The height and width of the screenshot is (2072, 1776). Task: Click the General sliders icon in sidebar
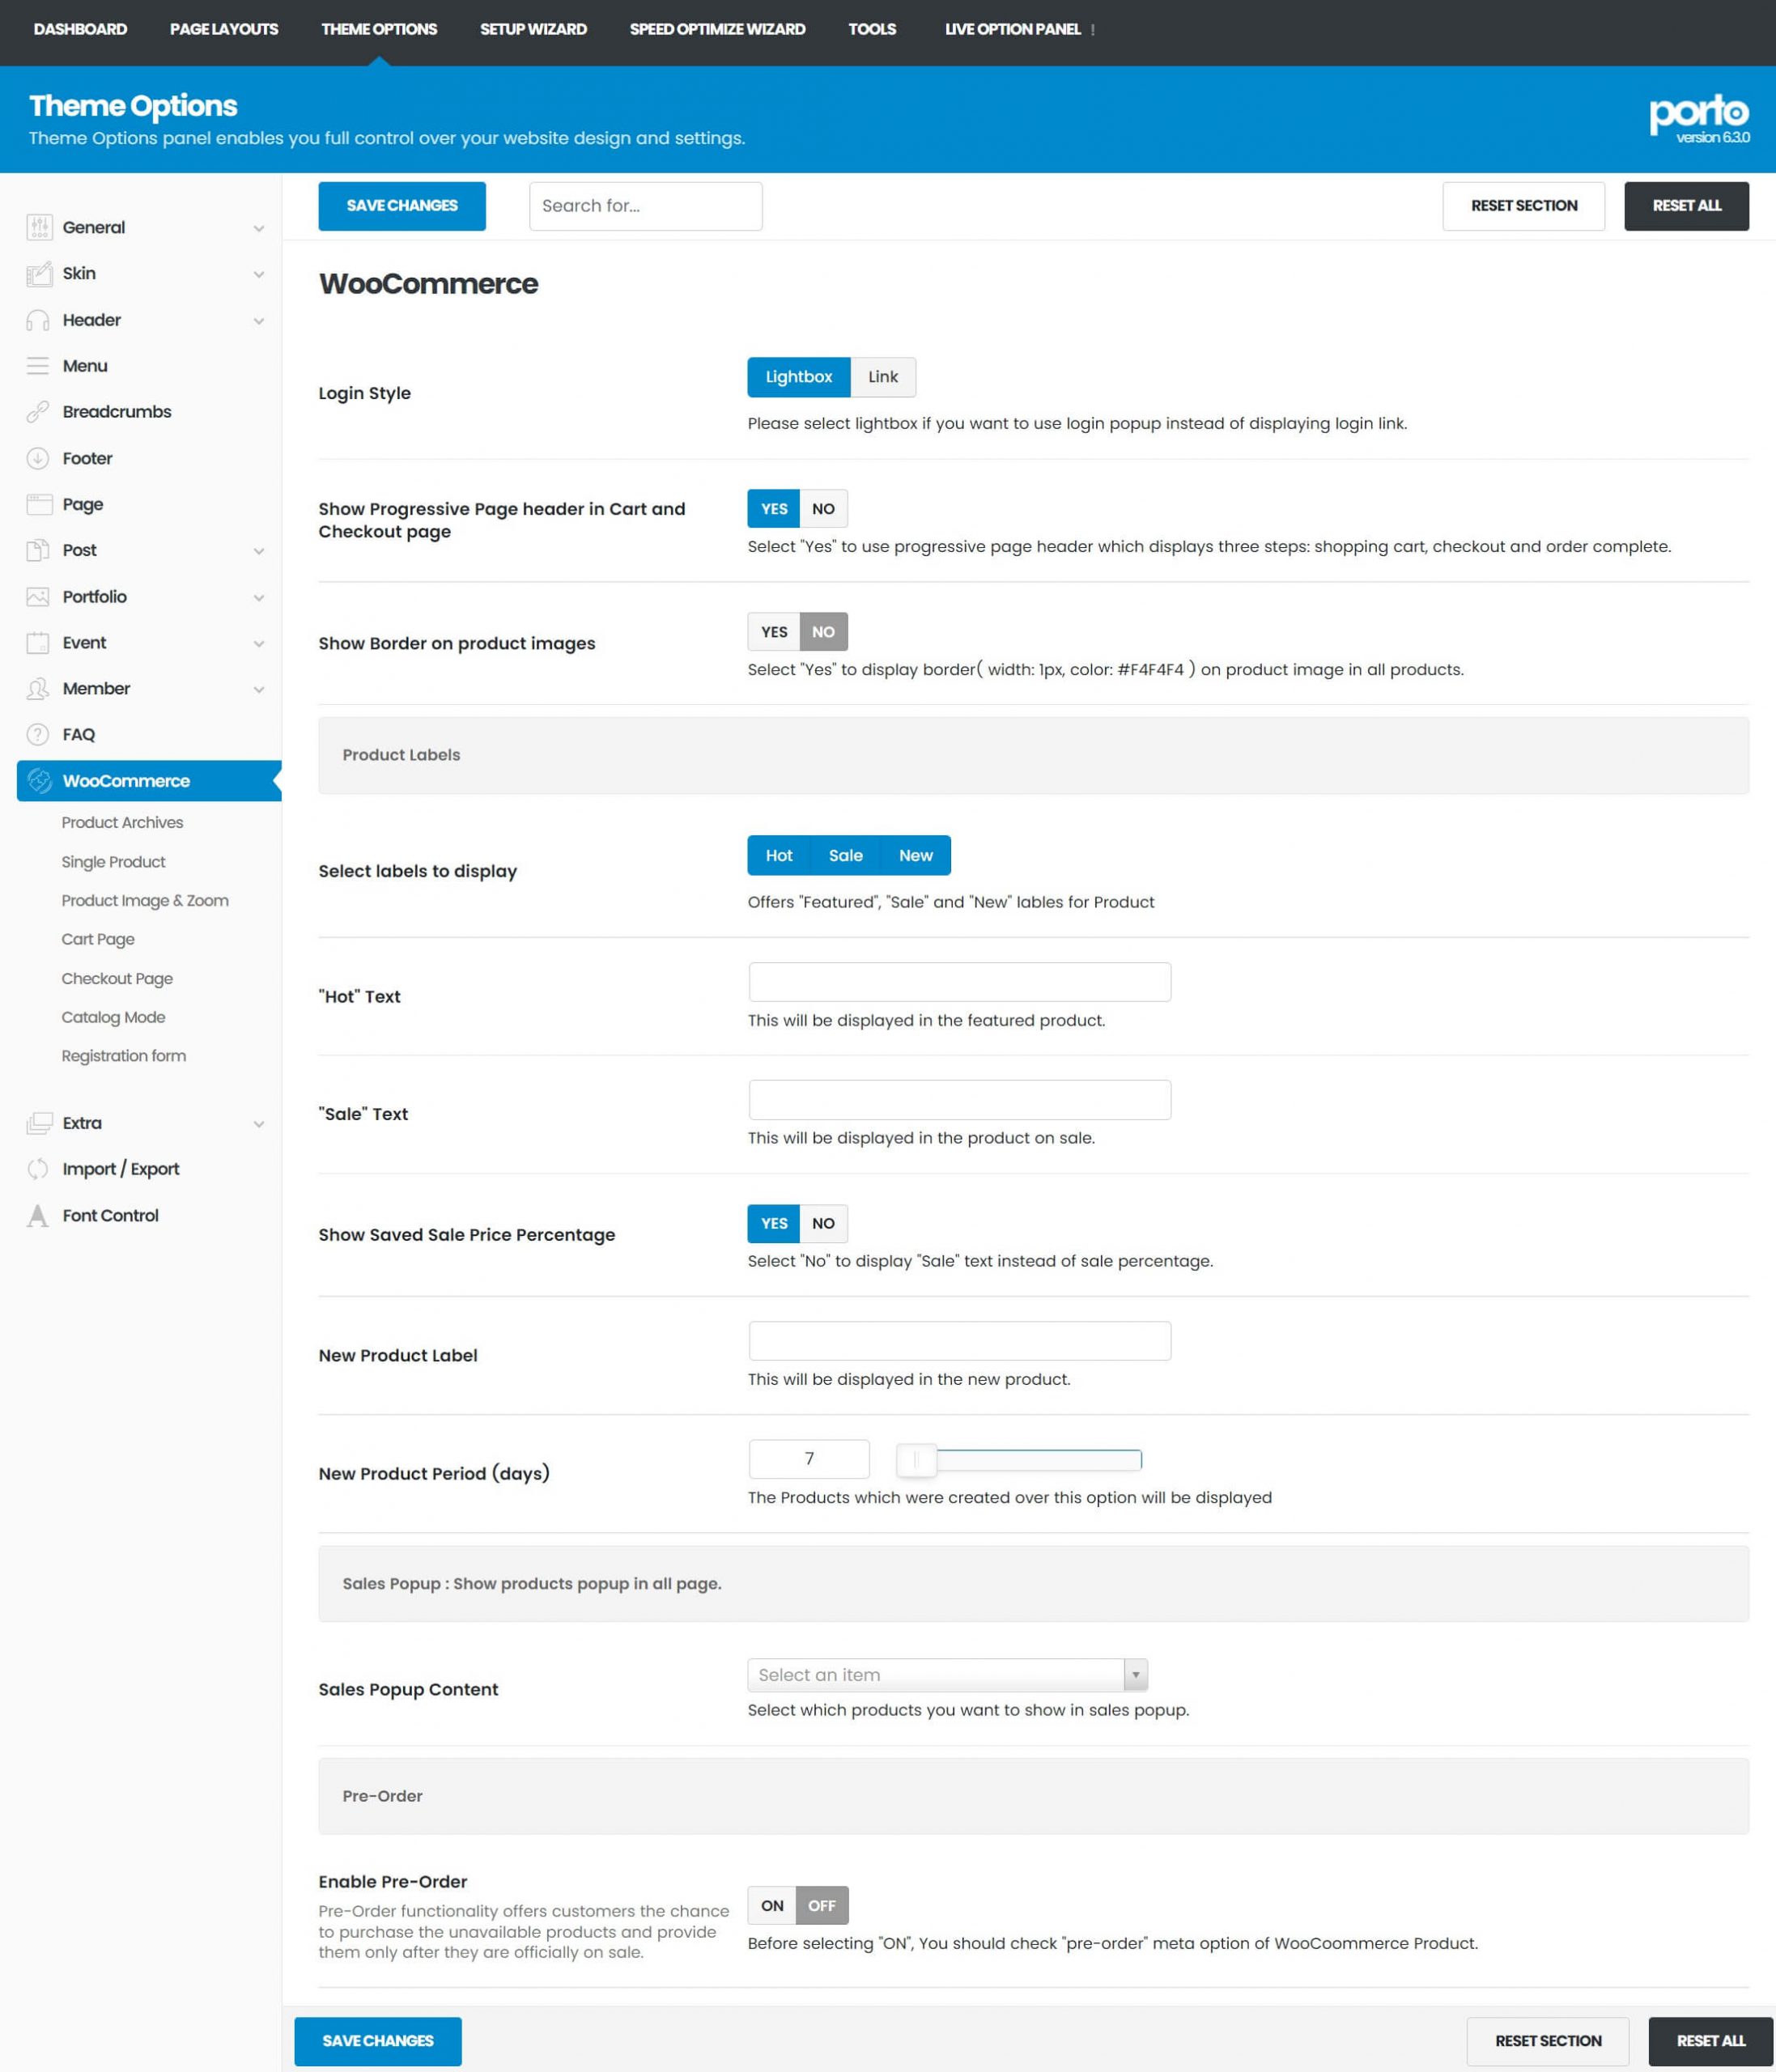[x=39, y=227]
